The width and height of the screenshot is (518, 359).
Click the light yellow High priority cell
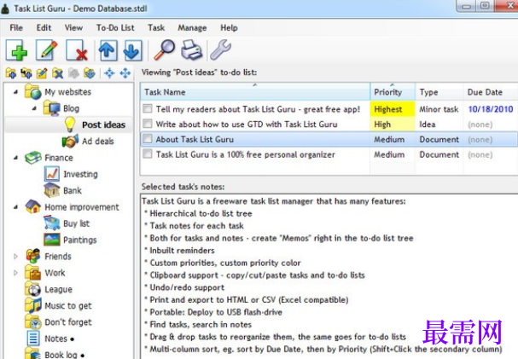(393, 124)
